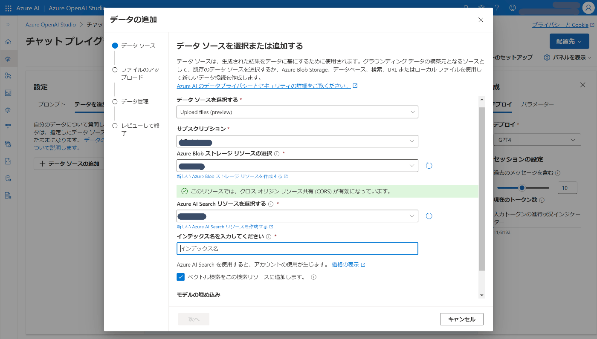Image resolution: width=597 pixels, height=339 pixels.
Task: Click info icon beside 現在のトークン数
Action: point(541,200)
